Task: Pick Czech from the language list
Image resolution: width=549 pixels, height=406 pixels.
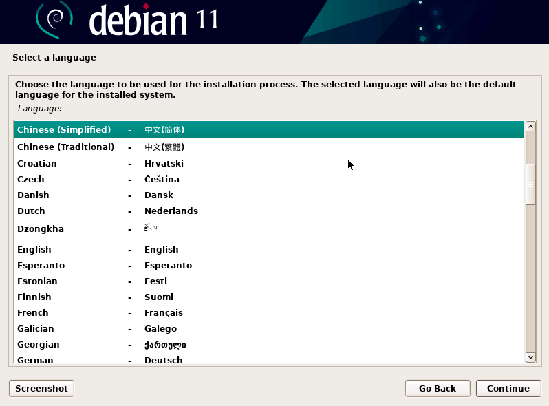Action: [x=269, y=180]
